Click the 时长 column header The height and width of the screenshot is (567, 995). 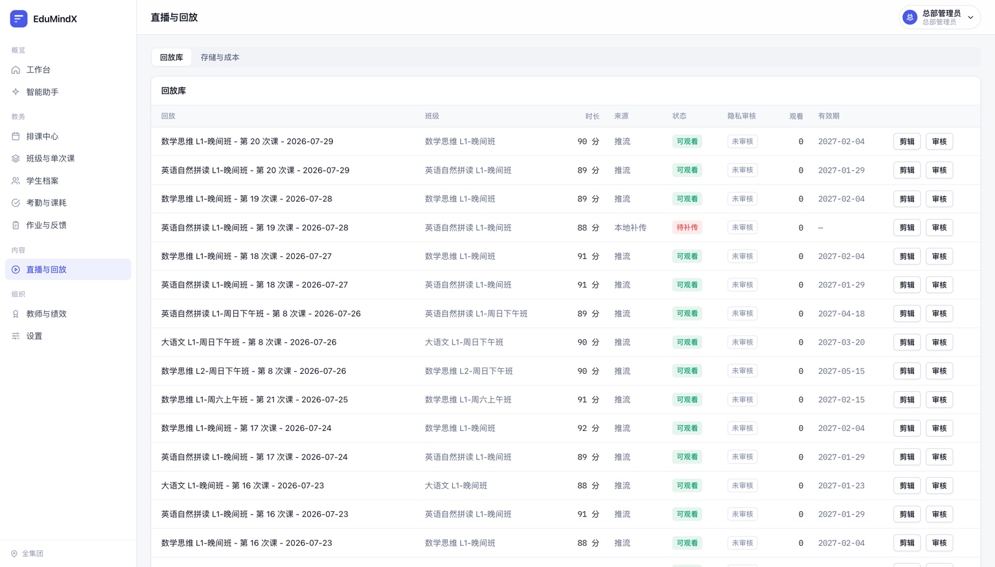click(592, 116)
